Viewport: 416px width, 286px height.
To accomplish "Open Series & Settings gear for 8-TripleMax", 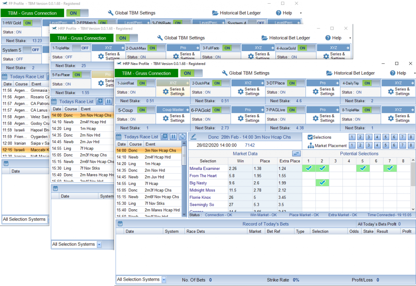I will pyautogui.click(x=391, y=118).
